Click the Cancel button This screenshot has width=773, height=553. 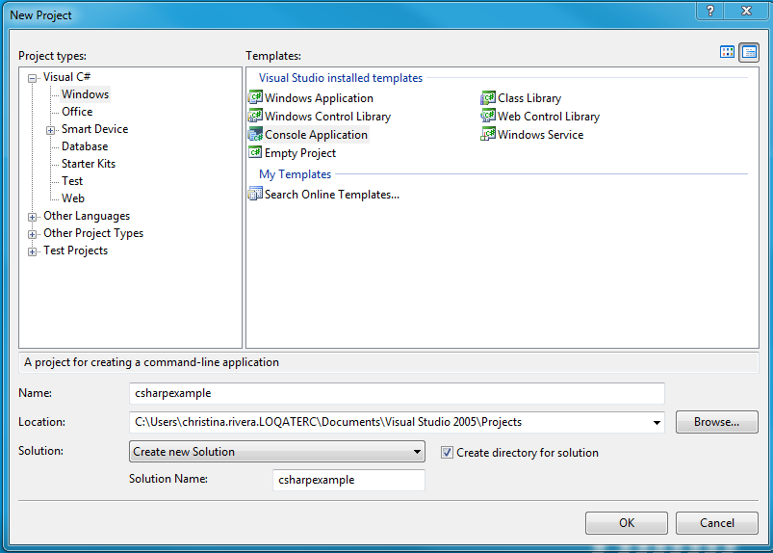717,523
